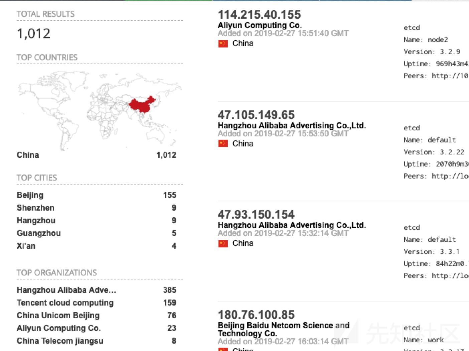Click the TOP COUNTRIES heading
The image size is (469, 351).
coord(47,57)
